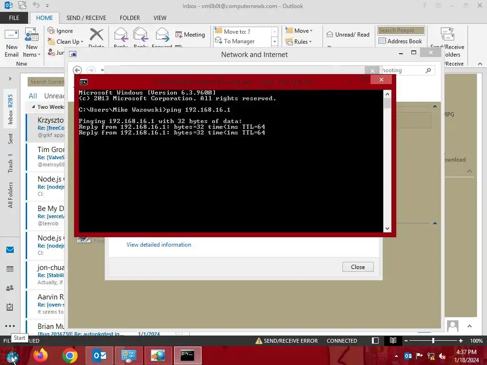Viewport: 487px width, 365px height.
Task: Open the jon-chua email in list
Action: click(45, 275)
